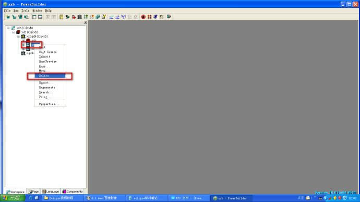The image size is (360, 202).
Task: Collapse the pbl library tree node
Action: (18, 37)
